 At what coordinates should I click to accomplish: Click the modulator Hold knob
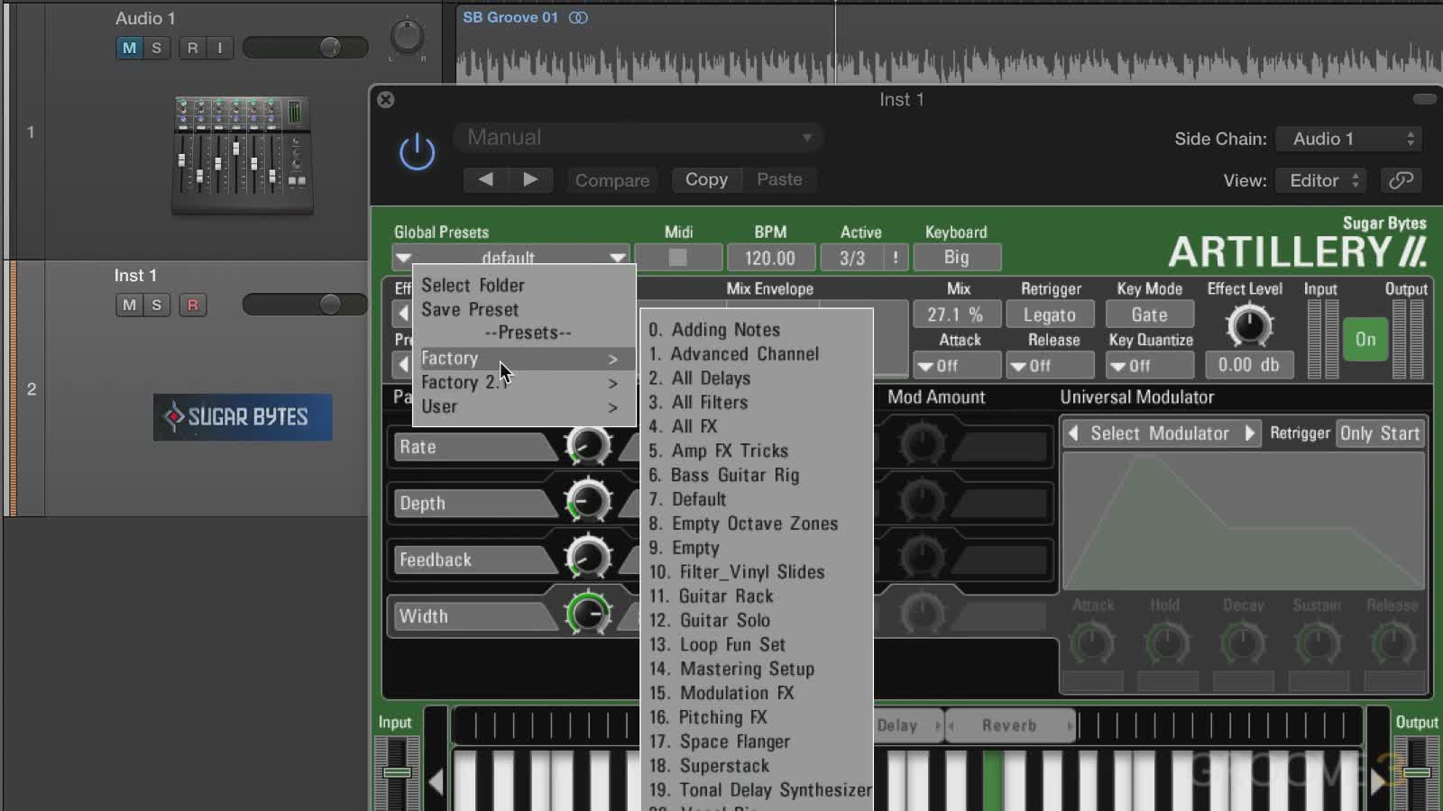click(1167, 643)
